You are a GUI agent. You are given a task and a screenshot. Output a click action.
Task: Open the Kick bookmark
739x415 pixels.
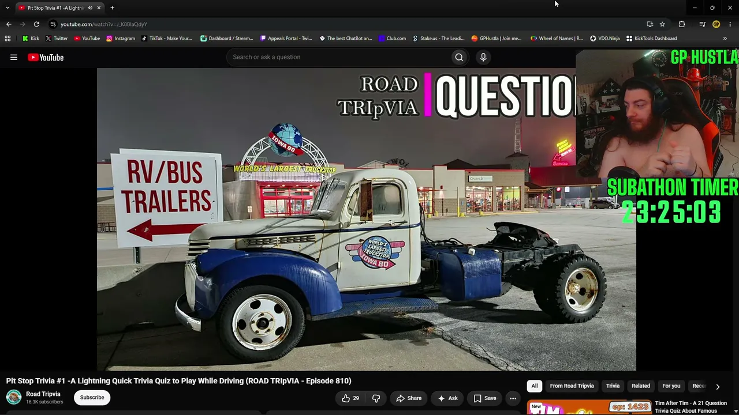pyautogui.click(x=31, y=39)
